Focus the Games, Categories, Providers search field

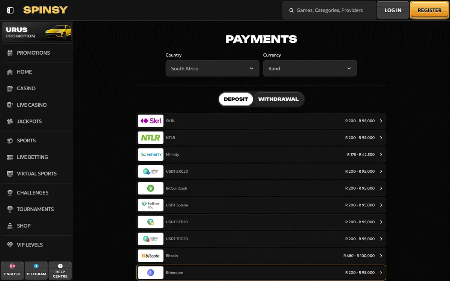[x=329, y=10]
